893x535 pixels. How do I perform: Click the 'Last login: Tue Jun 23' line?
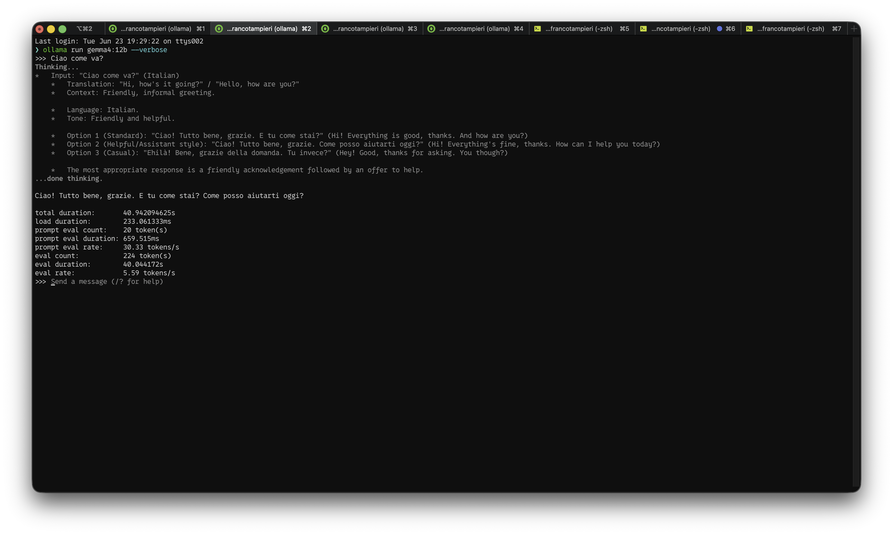119,41
